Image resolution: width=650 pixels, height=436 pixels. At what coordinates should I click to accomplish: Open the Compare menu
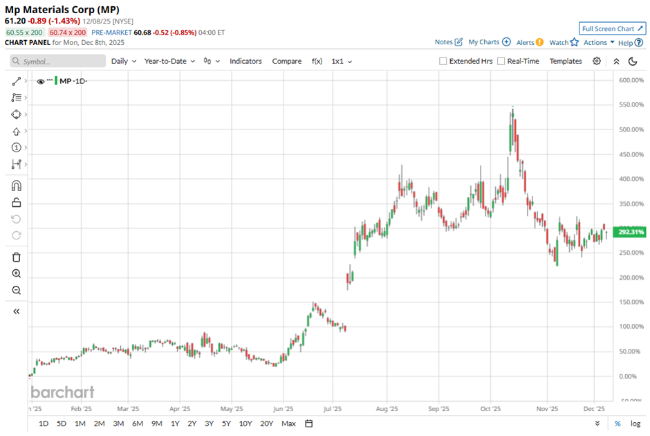287,61
